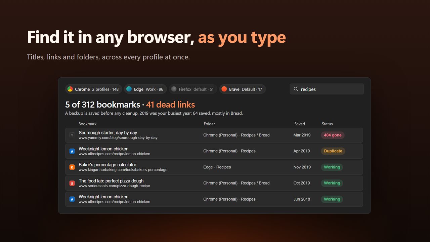Click allrecipes.com URL on the Jun 2018 row
The width and height of the screenshot is (430, 242).
114,202
